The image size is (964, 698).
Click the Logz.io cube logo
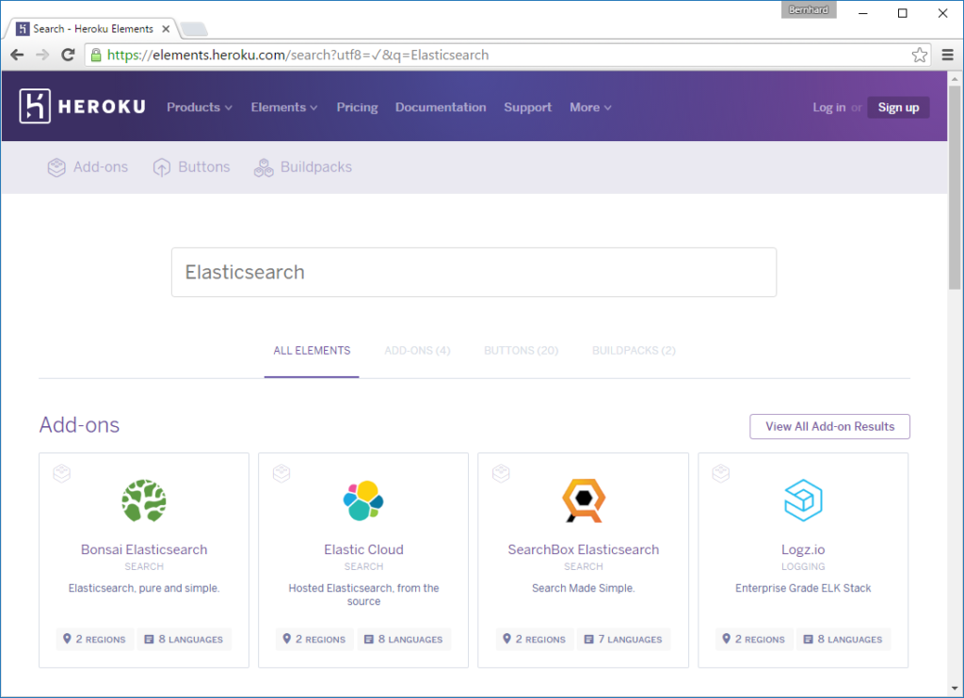point(803,500)
